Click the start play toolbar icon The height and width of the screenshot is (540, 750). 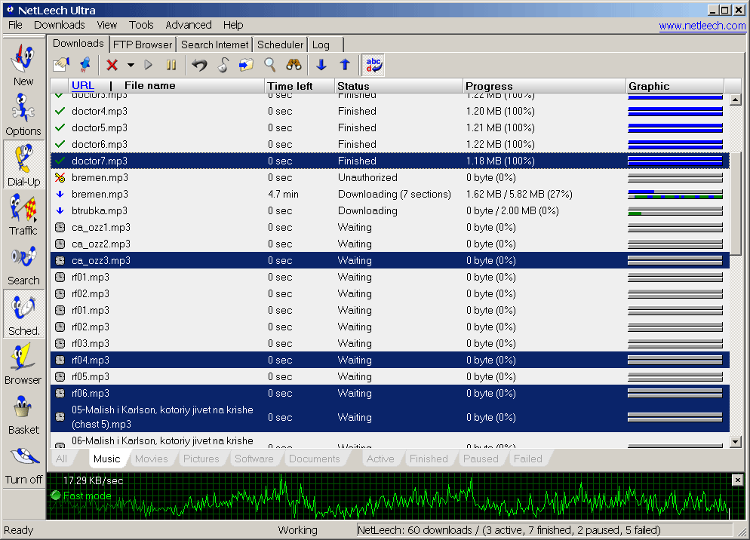(149, 65)
